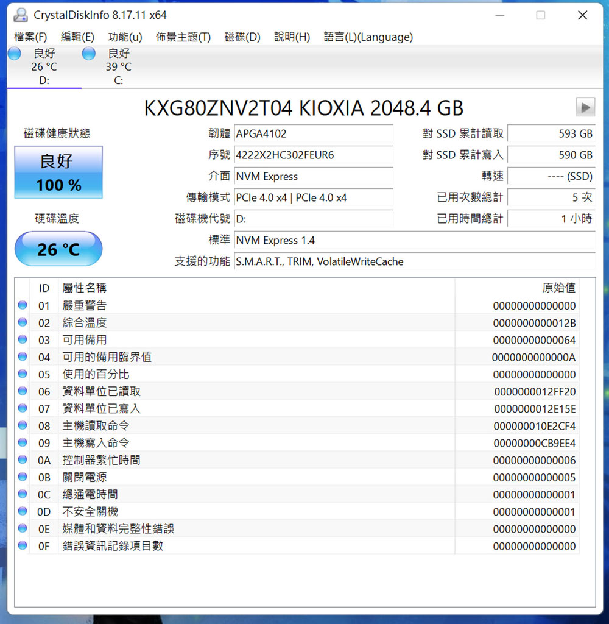The width and height of the screenshot is (609, 624).
Task: Click the blue health indicator above the D: drive
Action: [x=14, y=54]
